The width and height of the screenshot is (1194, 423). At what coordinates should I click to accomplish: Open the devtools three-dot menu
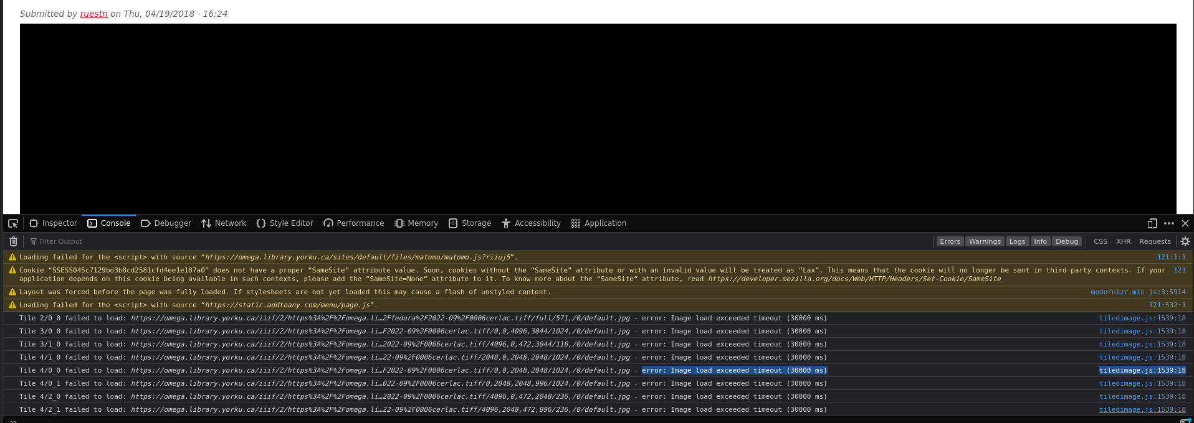(1169, 223)
